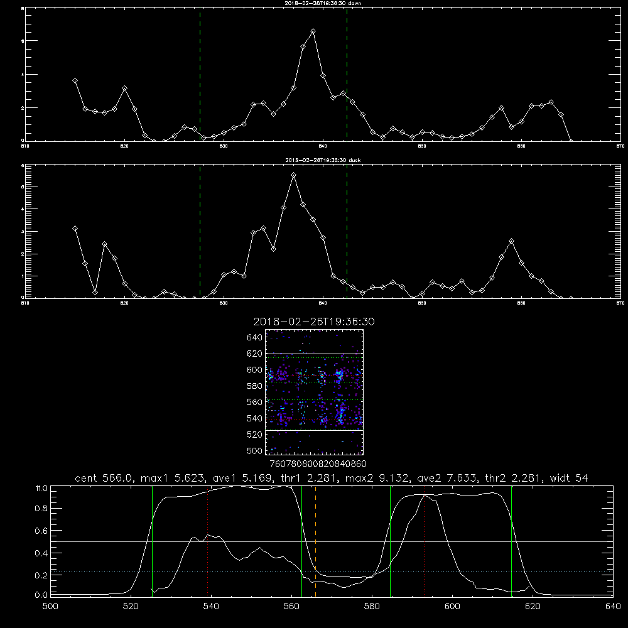Click the solid green line near 584
628x628 pixels.
coord(390,541)
